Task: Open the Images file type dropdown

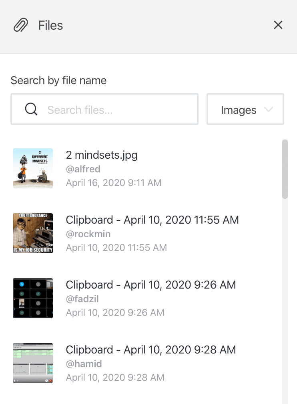Action: pyautogui.click(x=239, y=110)
